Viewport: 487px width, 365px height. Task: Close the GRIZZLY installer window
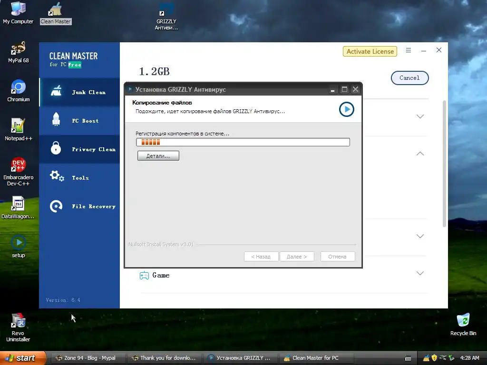coord(355,90)
